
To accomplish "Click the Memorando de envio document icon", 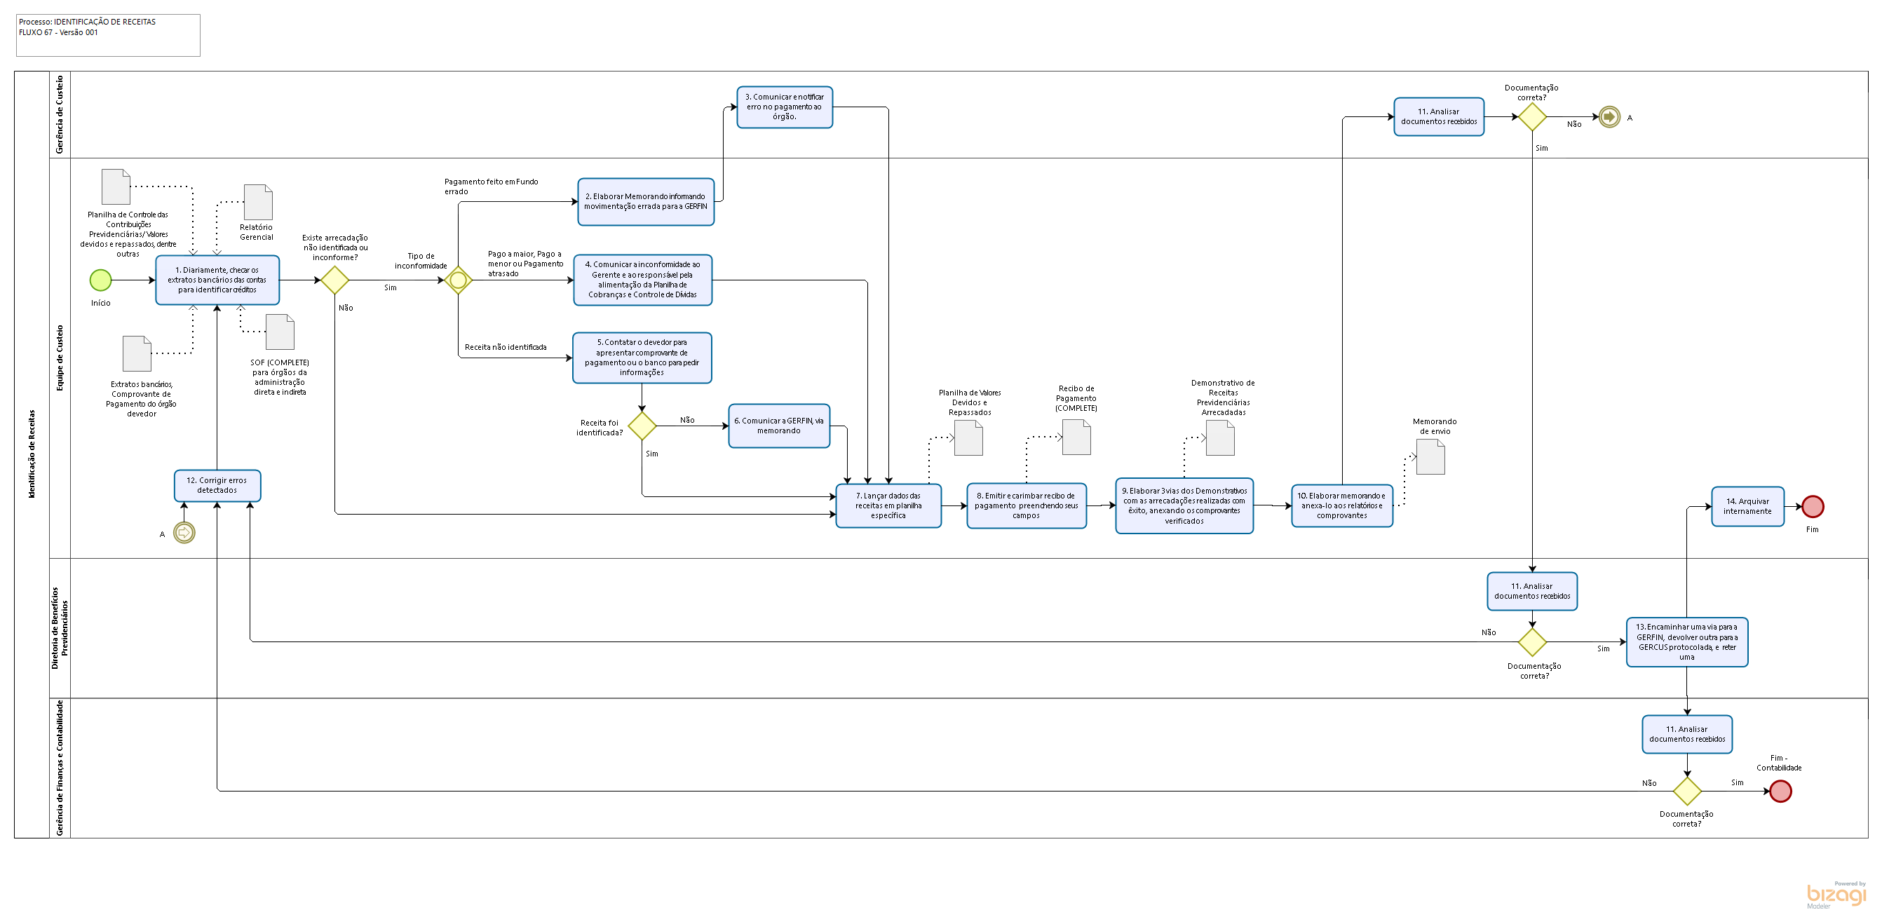I will click(1430, 457).
